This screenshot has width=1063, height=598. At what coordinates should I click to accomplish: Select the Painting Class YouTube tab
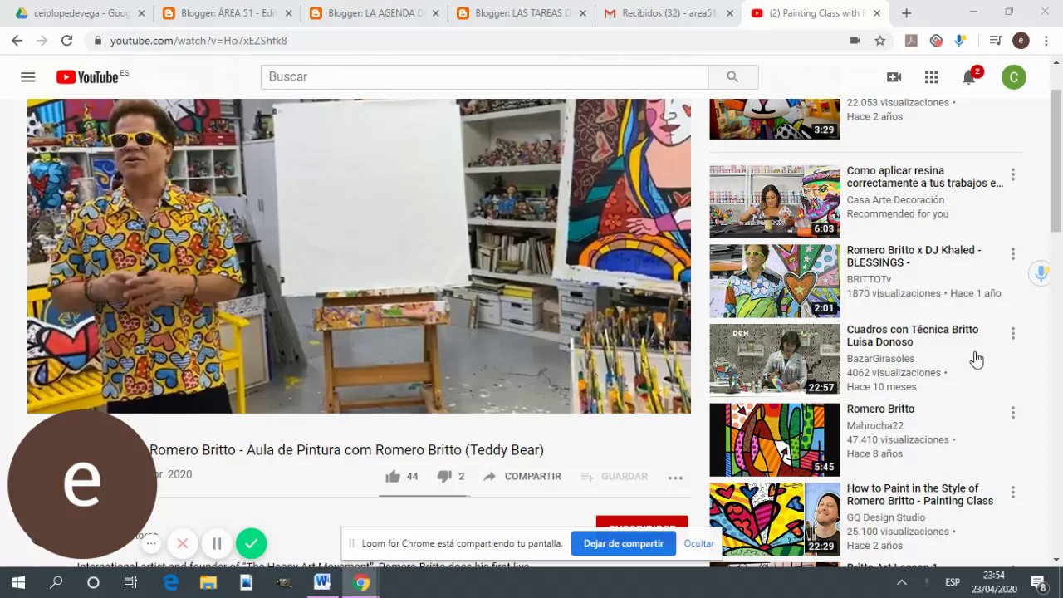[816, 13]
